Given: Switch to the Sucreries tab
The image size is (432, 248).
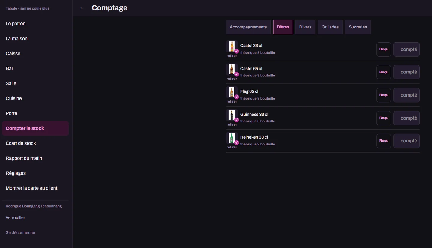Looking at the screenshot, I should pyautogui.click(x=358, y=27).
